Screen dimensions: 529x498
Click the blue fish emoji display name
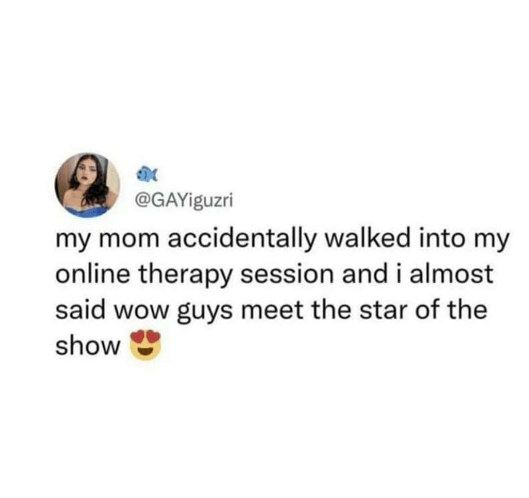[147, 174]
